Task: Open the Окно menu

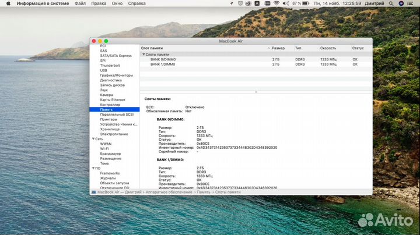Action: (x=117, y=3)
